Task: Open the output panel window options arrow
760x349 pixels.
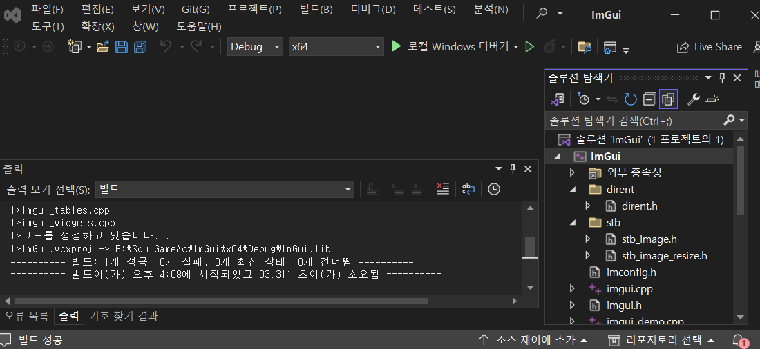Action: (498, 168)
